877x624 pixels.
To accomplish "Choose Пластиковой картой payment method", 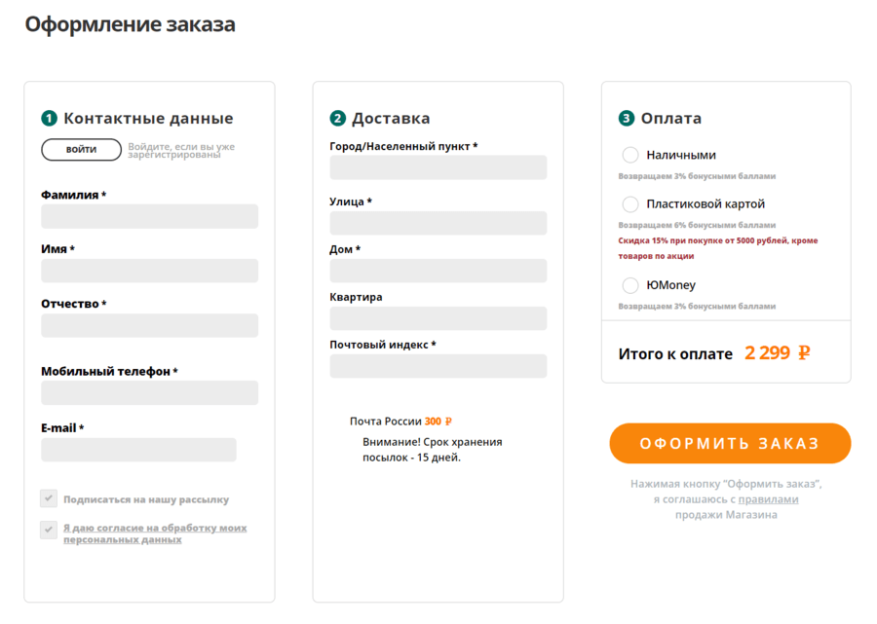I will (x=630, y=204).
